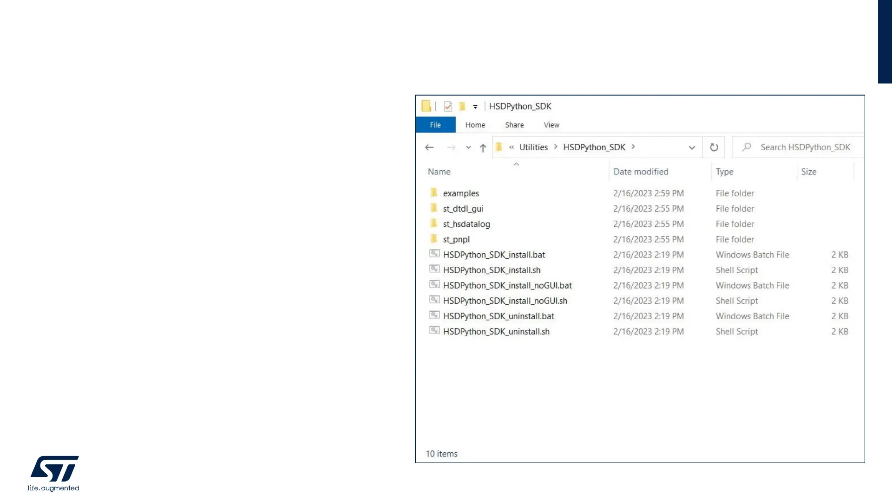Select the st_dtdl_gui folder name
The image size is (892, 501).
tap(463, 209)
